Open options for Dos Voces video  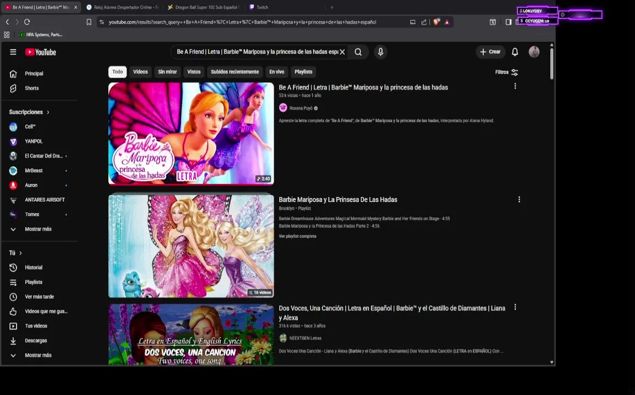(515, 308)
